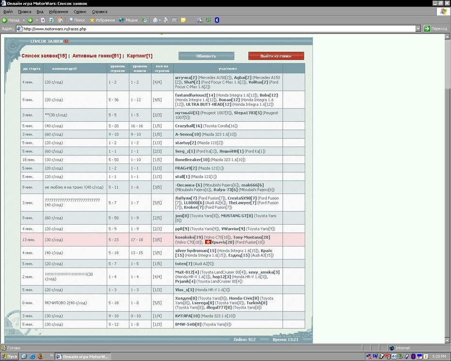This screenshot has height=361, width=451.
Task: Open the Файл menu
Action: click(8, 12)
